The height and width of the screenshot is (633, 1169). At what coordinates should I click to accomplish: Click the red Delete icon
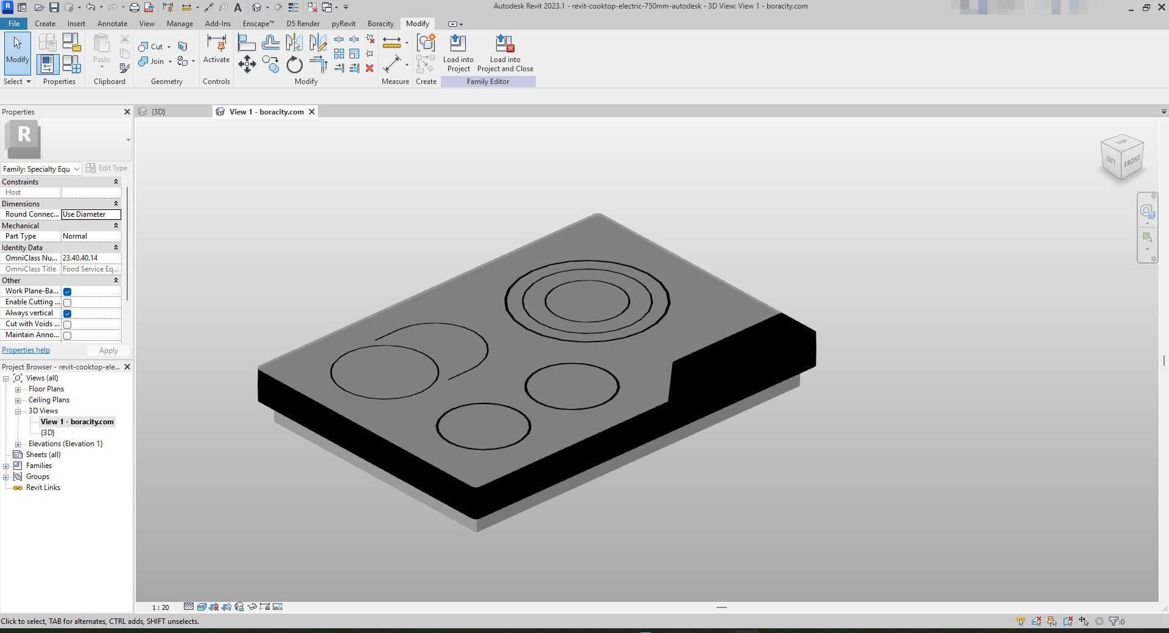pos(370,68)
